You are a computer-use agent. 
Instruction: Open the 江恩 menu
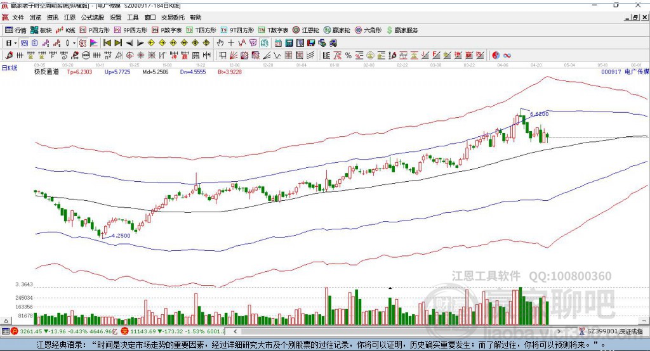click(70, 17)
